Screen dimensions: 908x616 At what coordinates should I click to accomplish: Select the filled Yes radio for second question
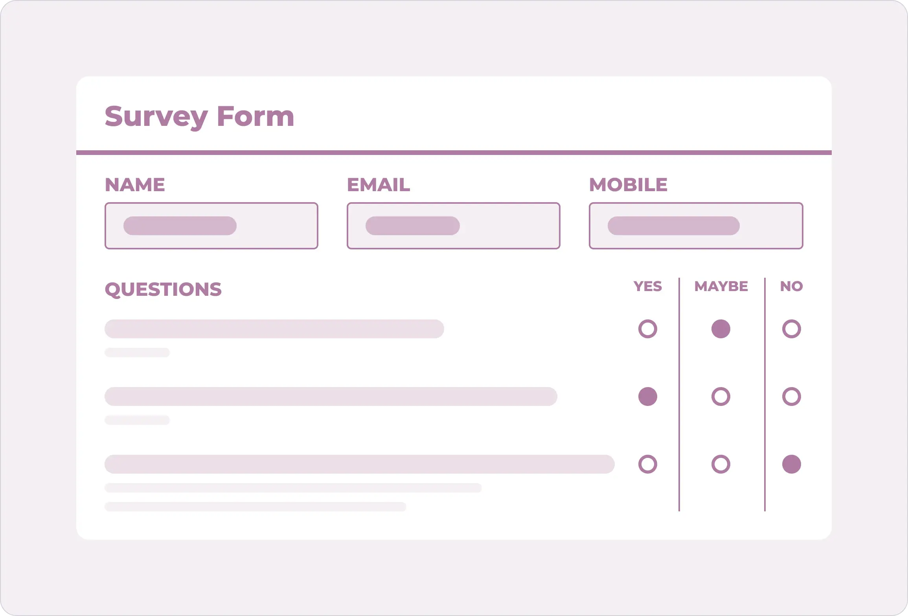click(648, 397)
